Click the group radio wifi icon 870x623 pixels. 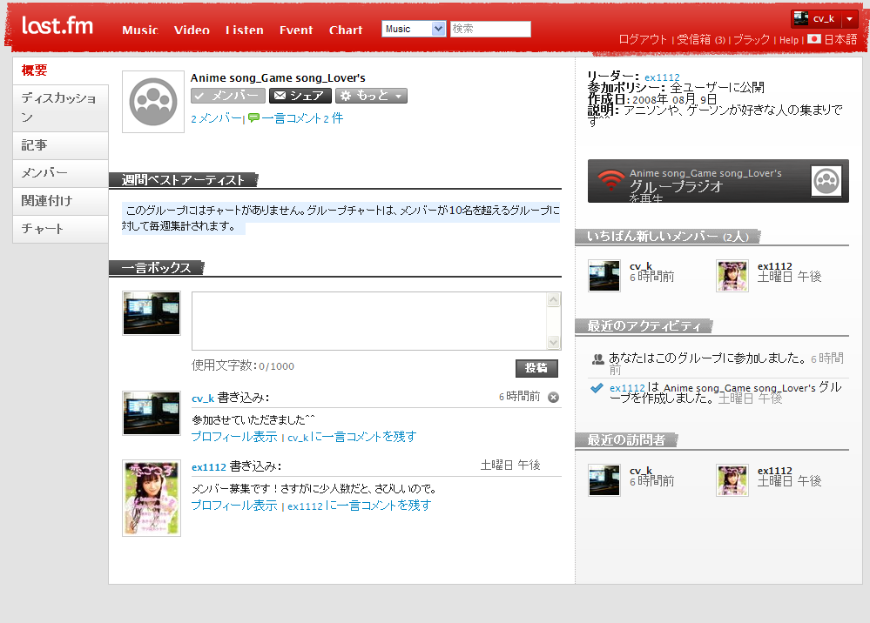coord(610,180)
